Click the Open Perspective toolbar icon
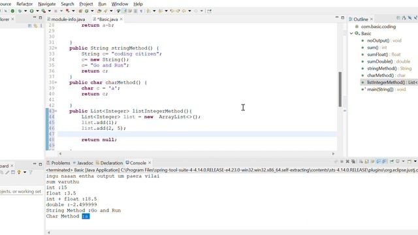Viewport: 418px width, 235px height. [210, 11]
